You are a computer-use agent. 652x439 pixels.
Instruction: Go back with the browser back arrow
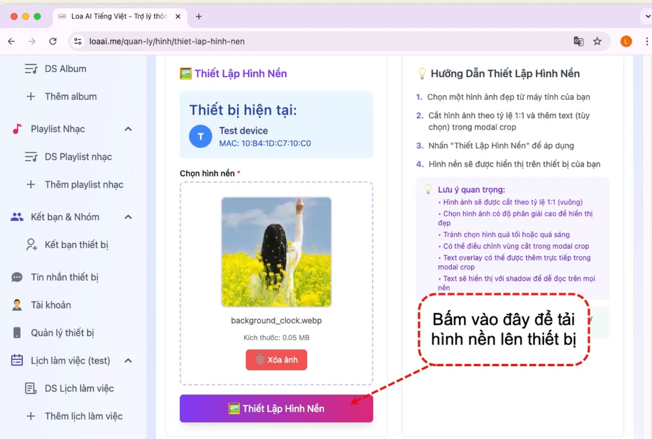pos(11,41)
